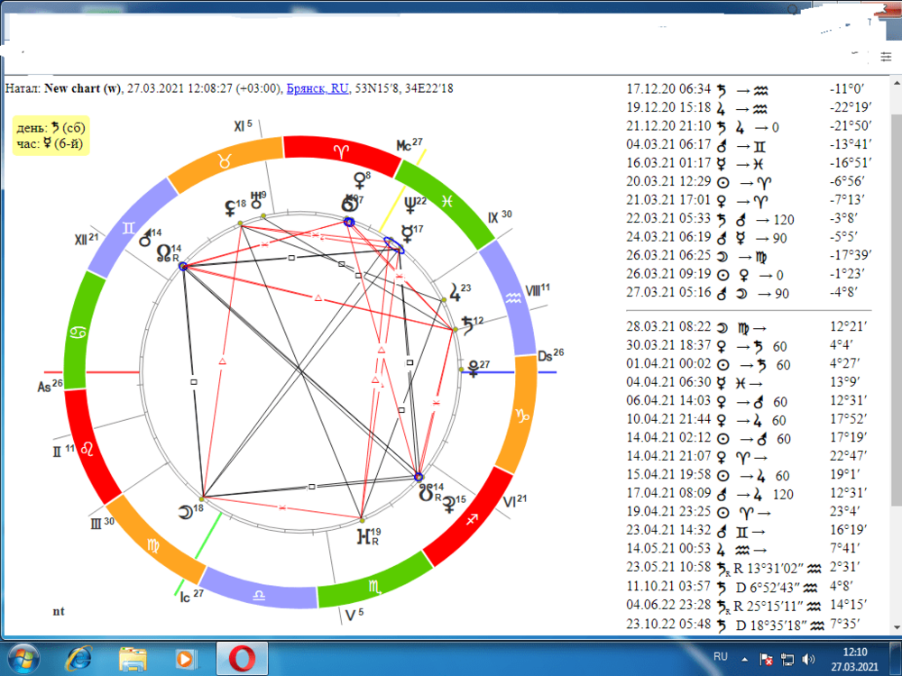The width and height of the screenshot is (902, 676).
Task: Click the Uranus glyph marked 9 near Taurus
Action: [x=256, y=201]
